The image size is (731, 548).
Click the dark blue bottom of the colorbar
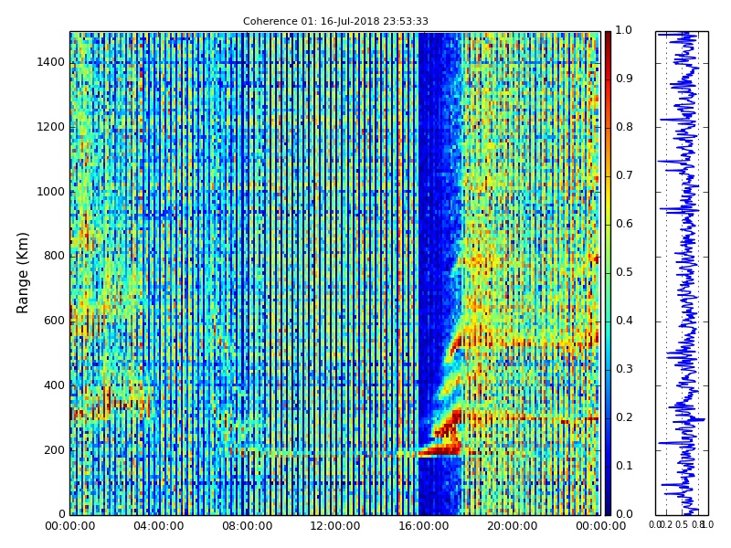tap(608, 506)
